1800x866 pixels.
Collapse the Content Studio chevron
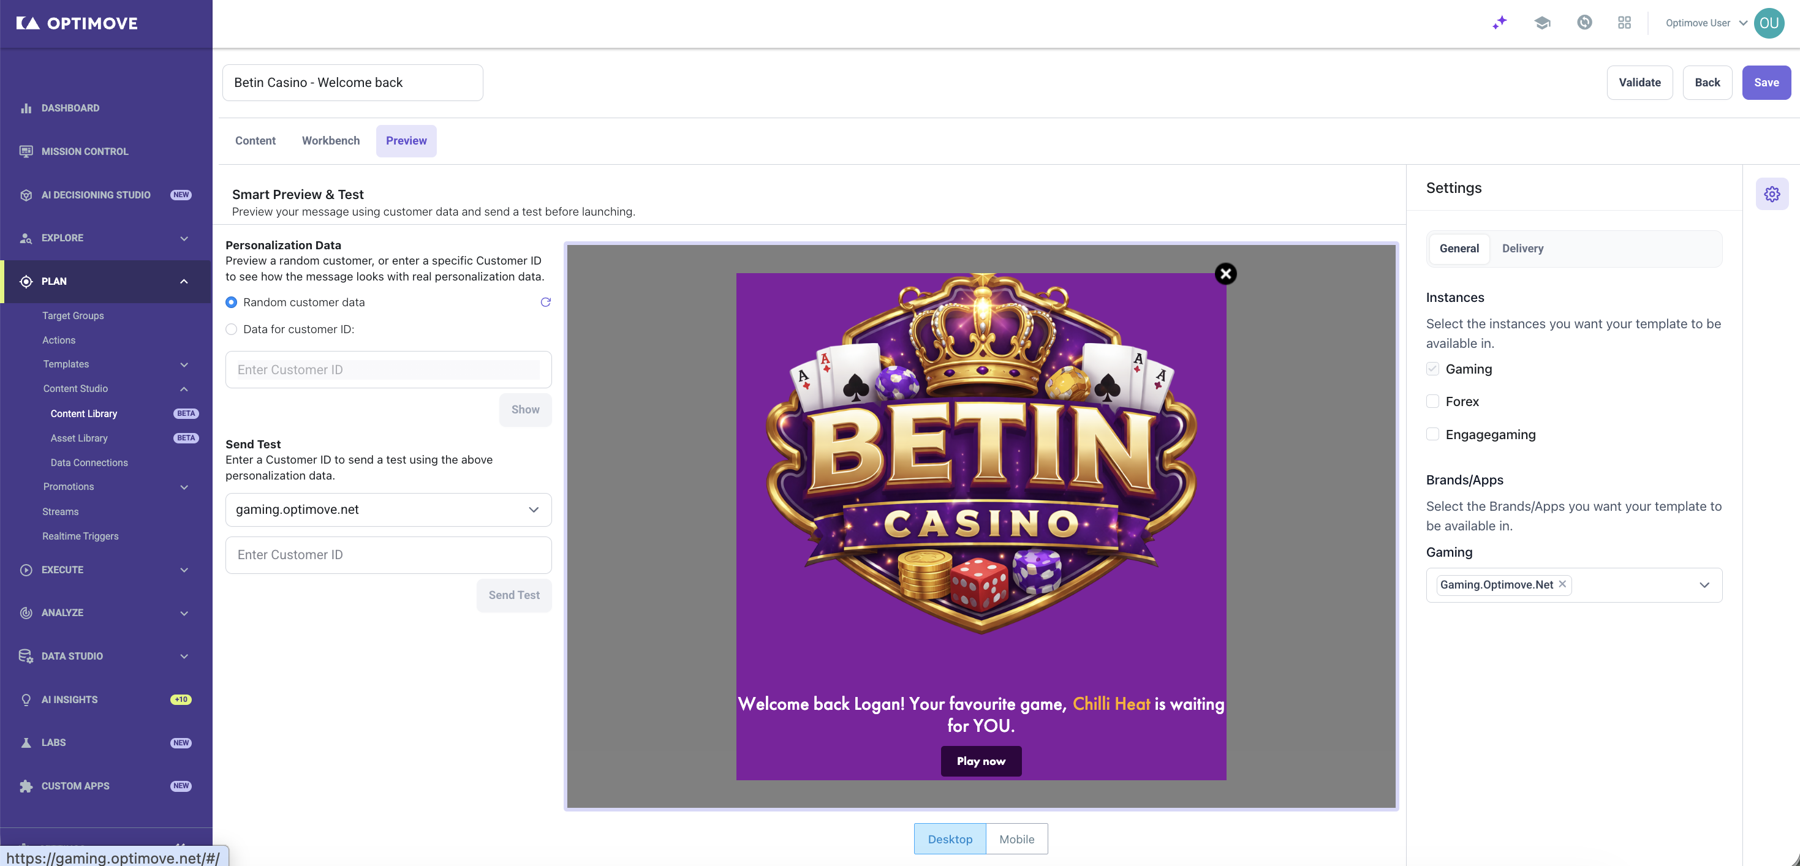click(184, 389)
